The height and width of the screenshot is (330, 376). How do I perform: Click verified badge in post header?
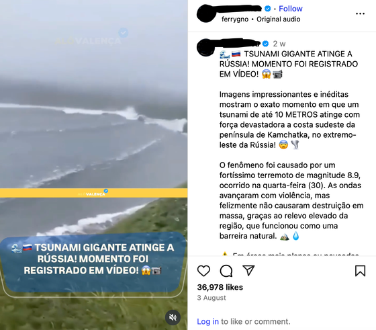click(268, 9)
